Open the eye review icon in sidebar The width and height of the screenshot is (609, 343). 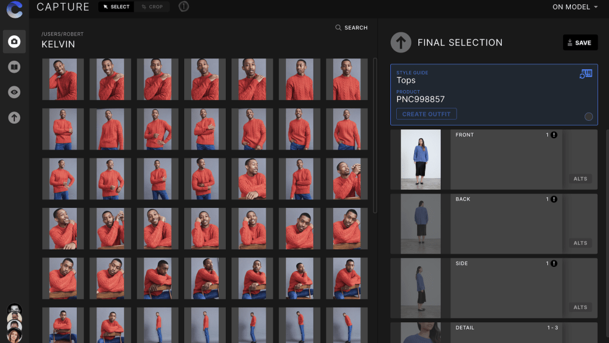pyautogui.click(x=14, y=92)
